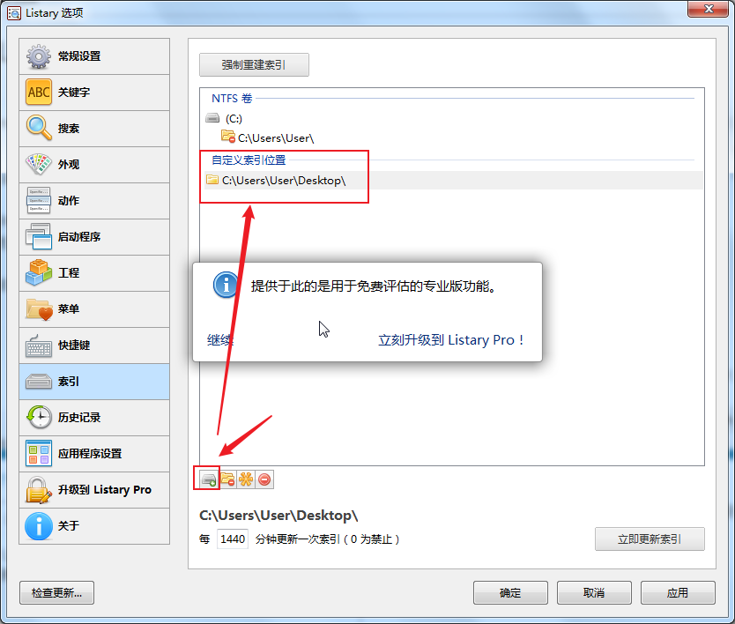Open the 关键字 keywords page

pos(94,93)
